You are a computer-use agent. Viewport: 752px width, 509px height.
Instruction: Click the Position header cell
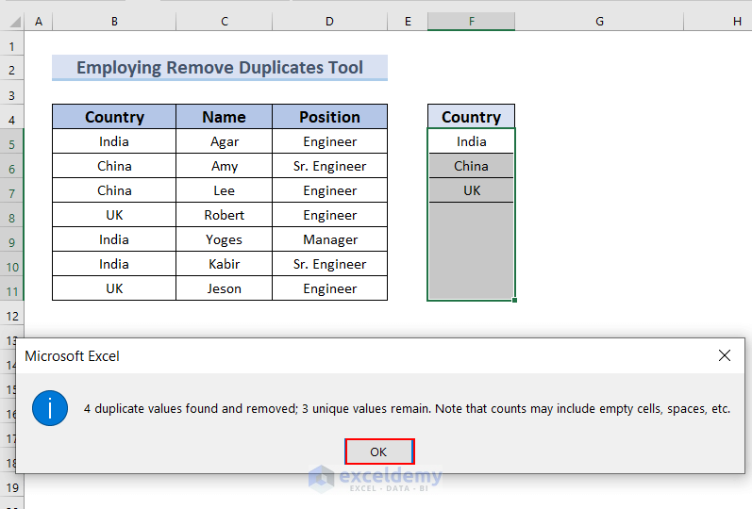pyautogui.click(x=329, y=117)
